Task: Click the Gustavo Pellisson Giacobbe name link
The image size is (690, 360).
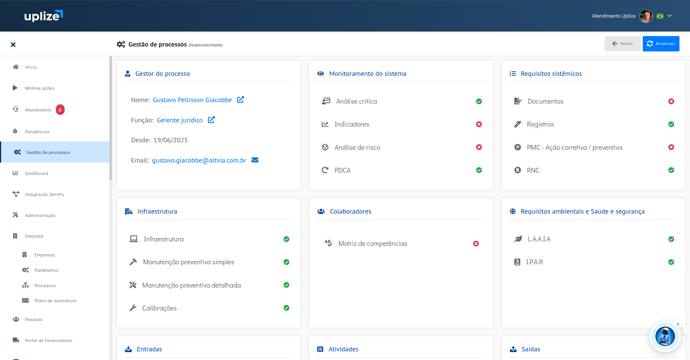Action: pyautogui.click(x=192, y=100)
